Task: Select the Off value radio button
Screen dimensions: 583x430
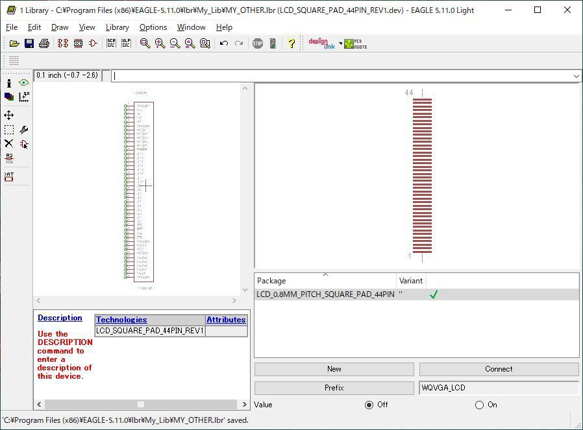Action: (x=369, y=405)
